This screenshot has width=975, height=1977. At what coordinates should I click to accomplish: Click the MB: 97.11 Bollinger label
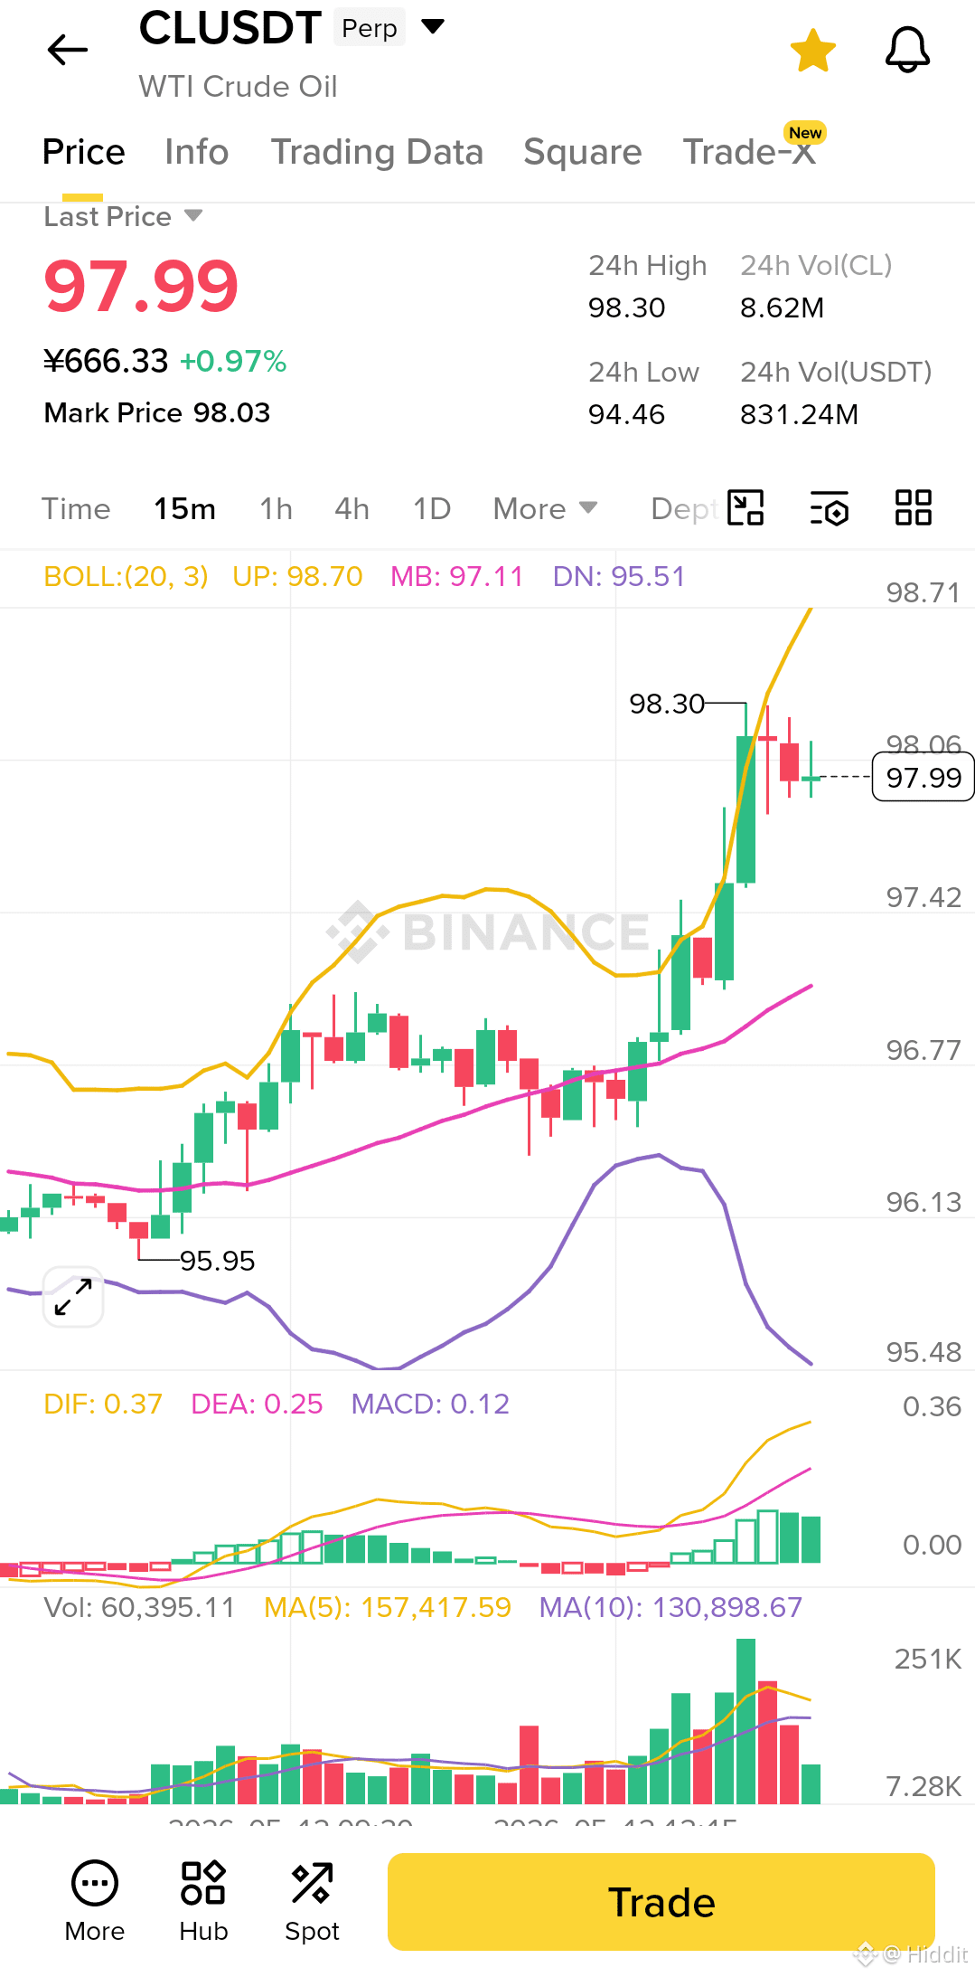point(456,576)
